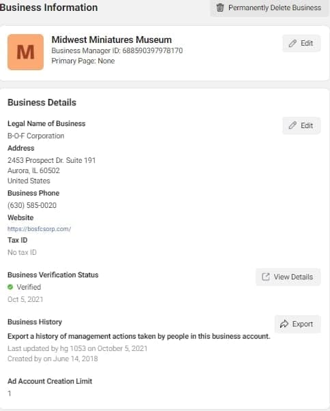
Task: Open the bosfcsorp.com website link
Action: click(x=39, y=229)
